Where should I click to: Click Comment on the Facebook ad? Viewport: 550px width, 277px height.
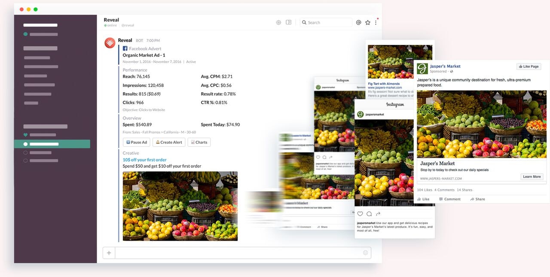(450, 199)
